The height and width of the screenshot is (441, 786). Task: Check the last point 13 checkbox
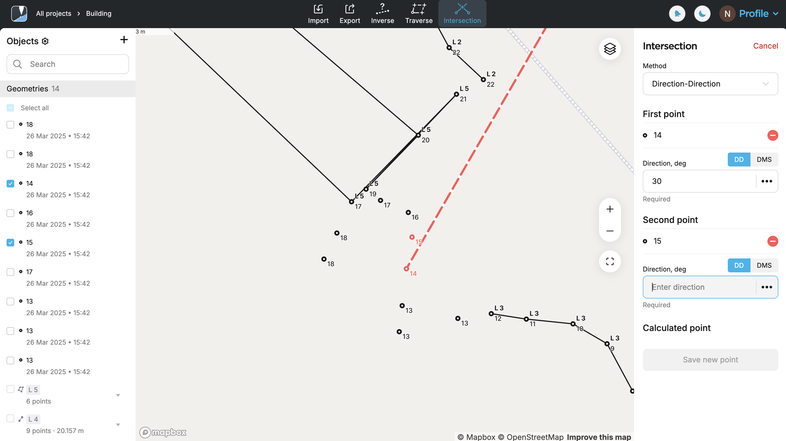pyautogui.click(x=10, y=360)
